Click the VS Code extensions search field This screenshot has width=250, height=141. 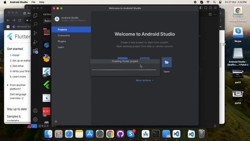(47, 21)
